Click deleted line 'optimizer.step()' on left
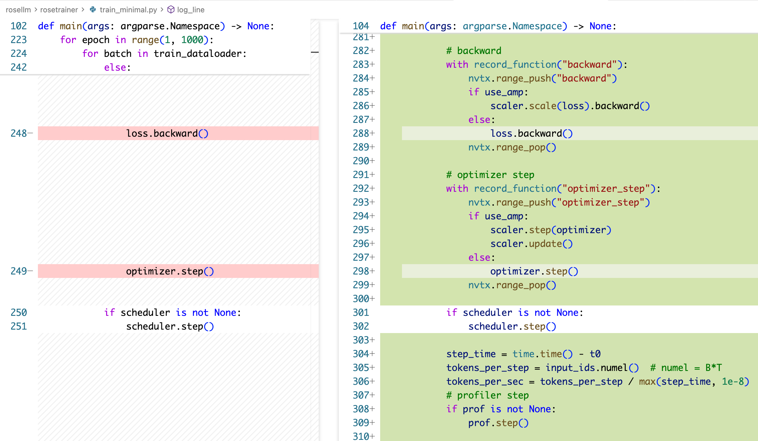This screenshot has width=758, height=441. pos(170,271)
